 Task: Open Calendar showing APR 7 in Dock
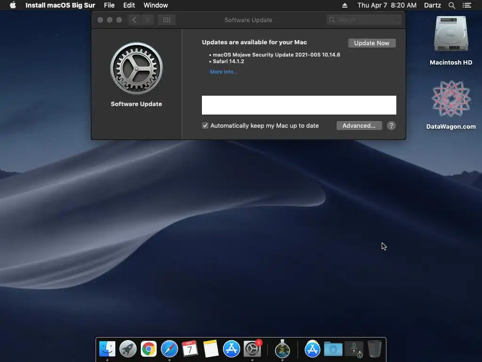(190, 349)
